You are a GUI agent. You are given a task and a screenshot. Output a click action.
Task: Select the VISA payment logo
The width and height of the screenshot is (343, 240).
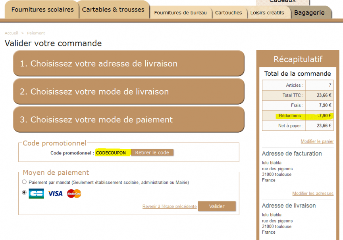(x=55, y=193)
